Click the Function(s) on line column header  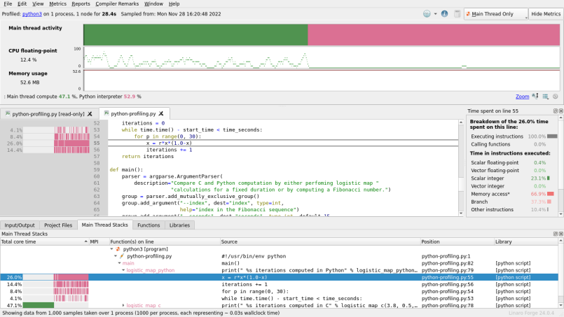tap(165, 241)
